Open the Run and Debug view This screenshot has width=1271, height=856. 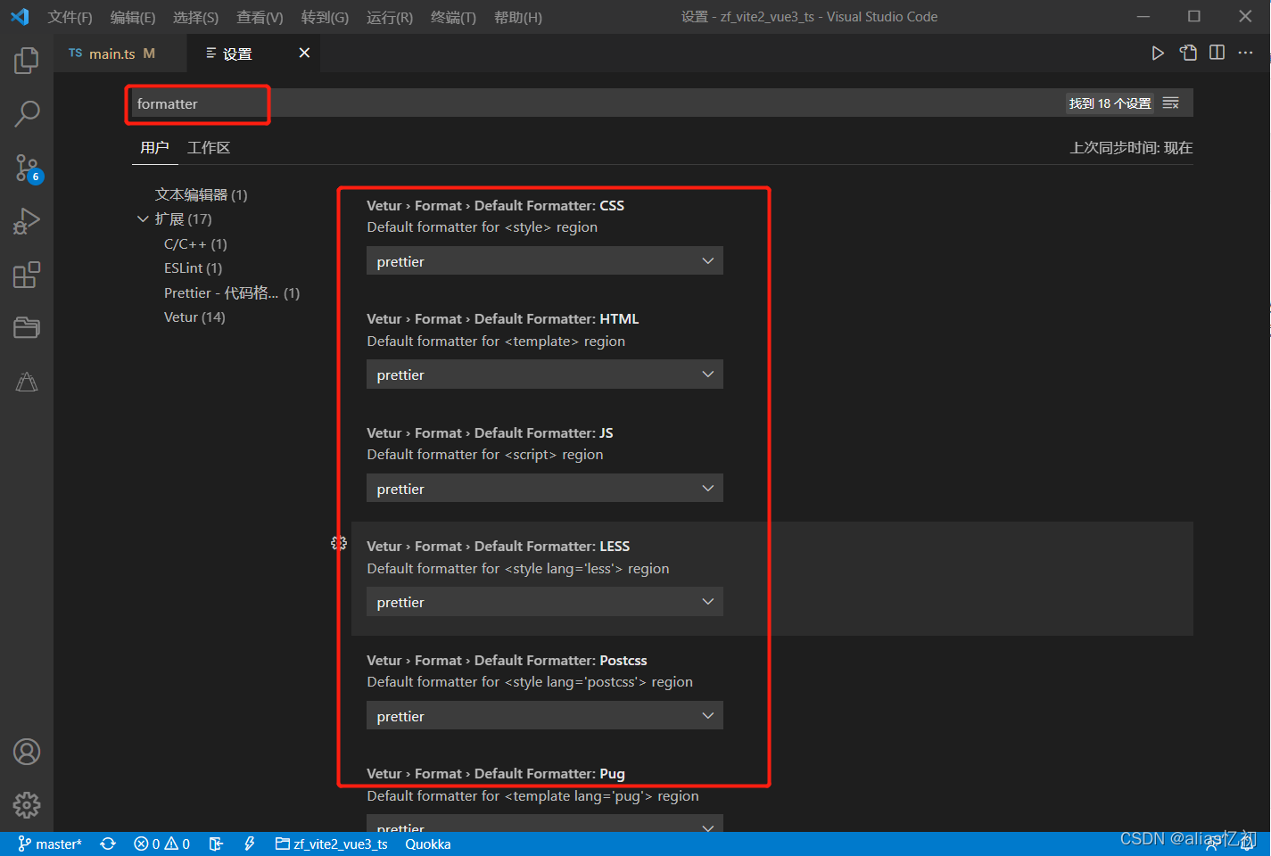pos(26,220)
